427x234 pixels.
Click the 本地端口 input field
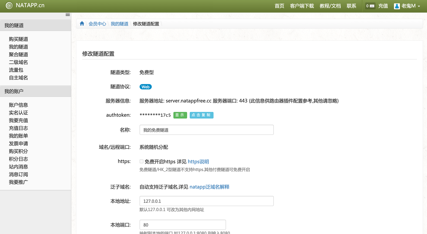[x=183, y=225]
